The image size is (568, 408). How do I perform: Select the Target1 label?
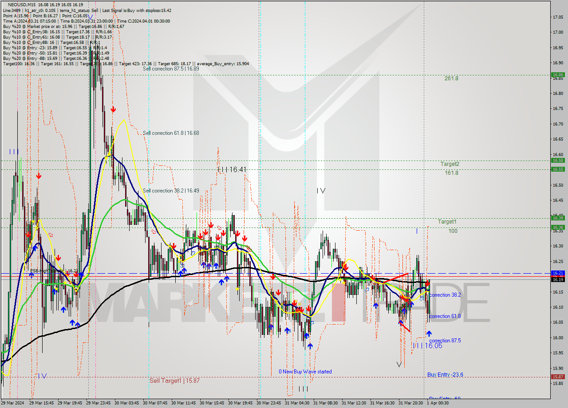point(447,222)
